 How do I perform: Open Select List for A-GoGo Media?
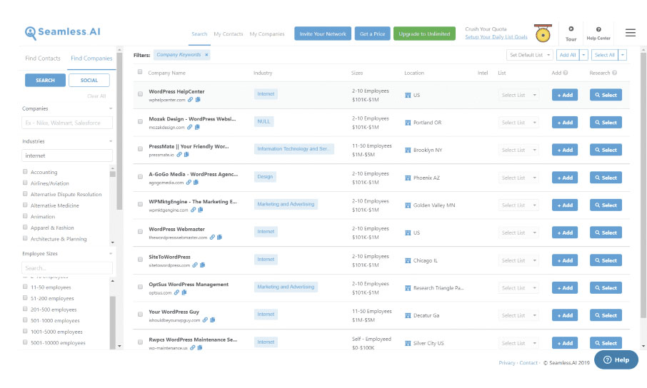click(x=518, y=178)
